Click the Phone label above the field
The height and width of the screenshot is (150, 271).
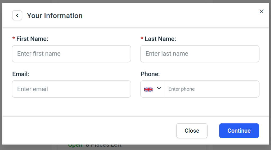pyautogui.click(x=150, y=74)
